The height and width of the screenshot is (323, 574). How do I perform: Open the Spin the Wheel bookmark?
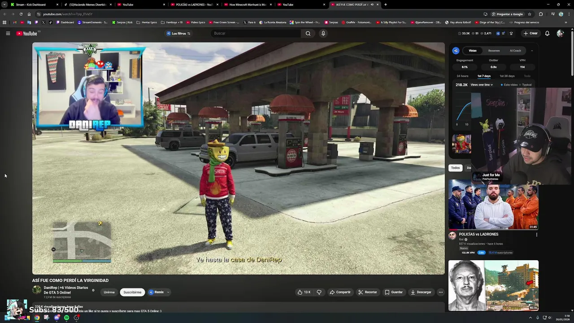[305, 22]
